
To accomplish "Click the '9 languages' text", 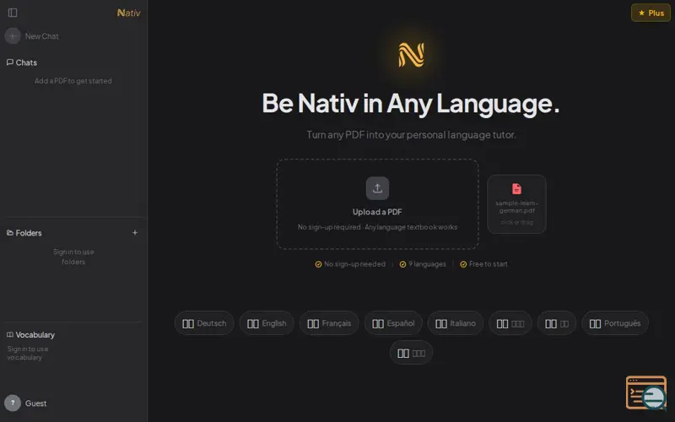I will click(427, 264).
